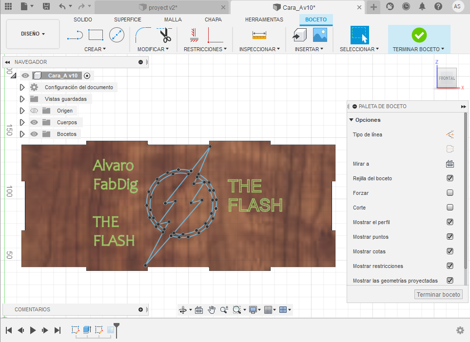Select the Trim scissors tool
The height and width of the screenshot is (342, 470).
click(x=165, y=35)
